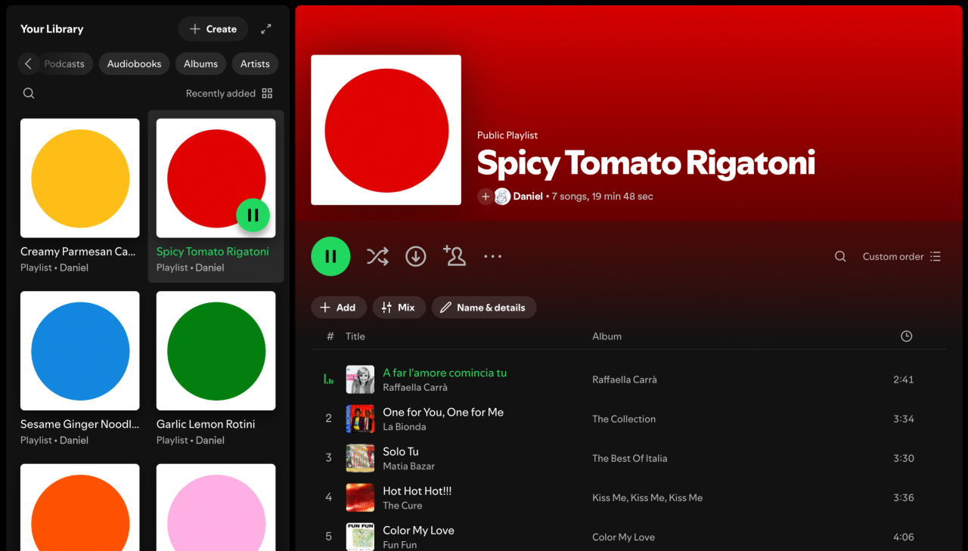Open the orange circle playlist cover
Image resolution: width=968 pixels, height=551 pixels.
pyautogui.click(x=80, y=507)
